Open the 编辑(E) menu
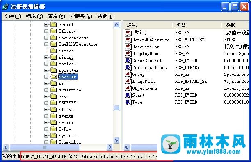Screen dimensions: 251x162 point(34,16)
